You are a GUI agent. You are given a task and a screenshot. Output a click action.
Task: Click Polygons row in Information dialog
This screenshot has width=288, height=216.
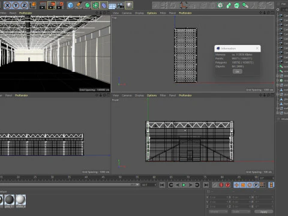tap(235, 62)
